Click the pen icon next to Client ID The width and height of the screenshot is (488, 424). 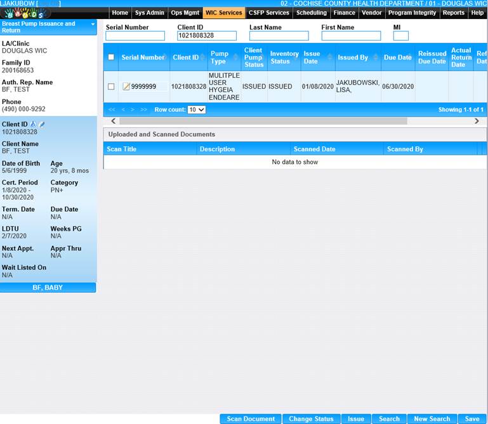click(x=42, y=124)
